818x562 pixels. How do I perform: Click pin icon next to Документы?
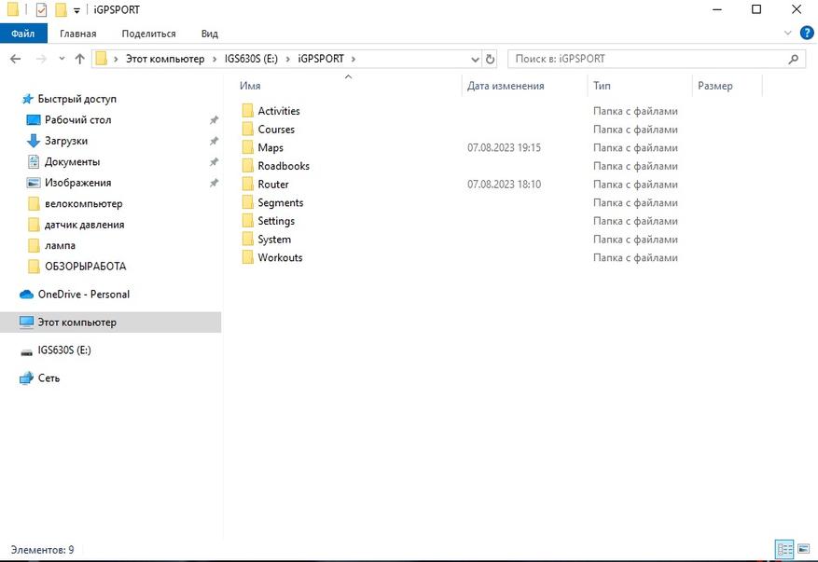tap(214, 161)
